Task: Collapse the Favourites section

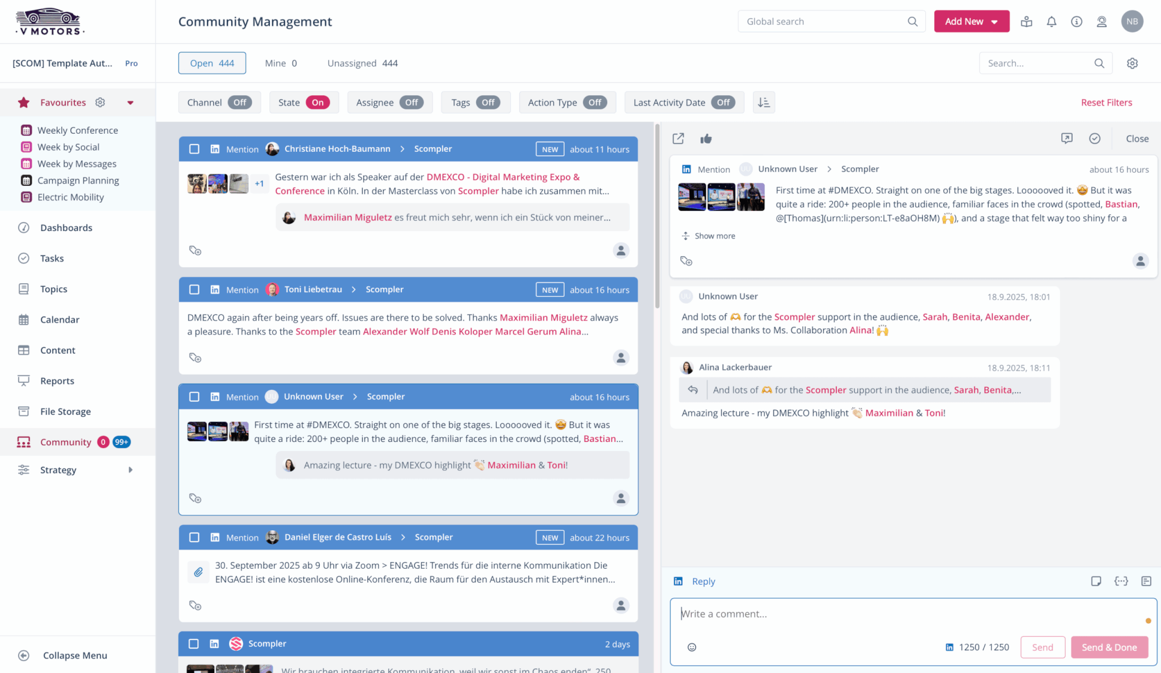Action: coord(130,103)
